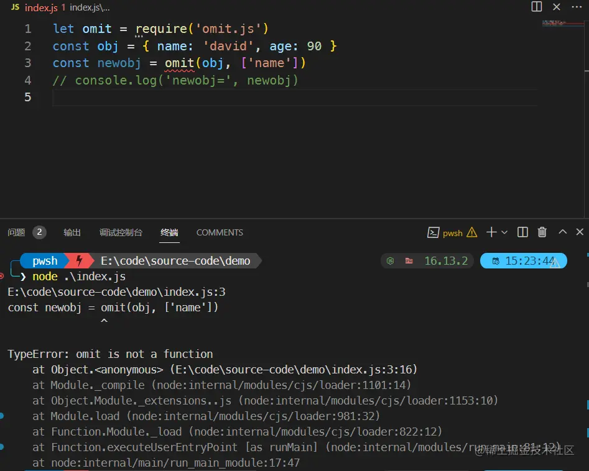Click the pwsh terminal warning icon
This screenshot has height=471, width=589.
click(x=472, y=232)
